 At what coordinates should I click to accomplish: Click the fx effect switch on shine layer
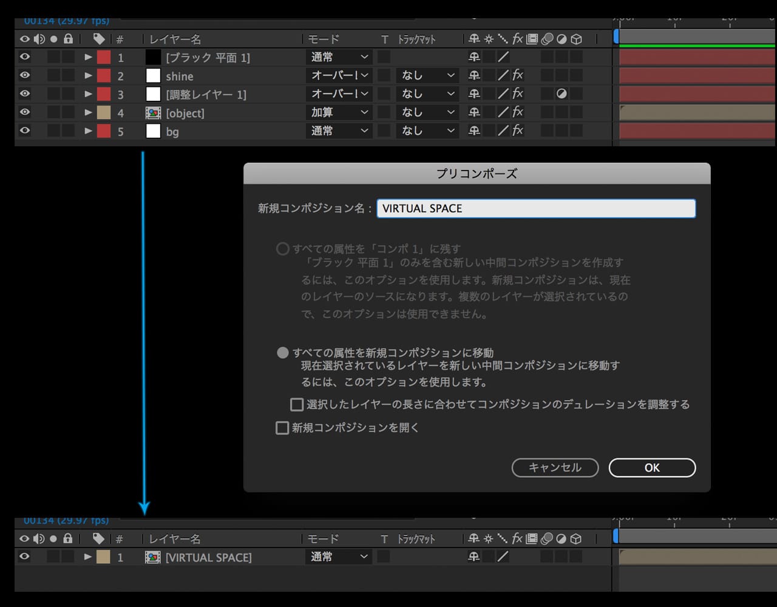coord(518,76)
